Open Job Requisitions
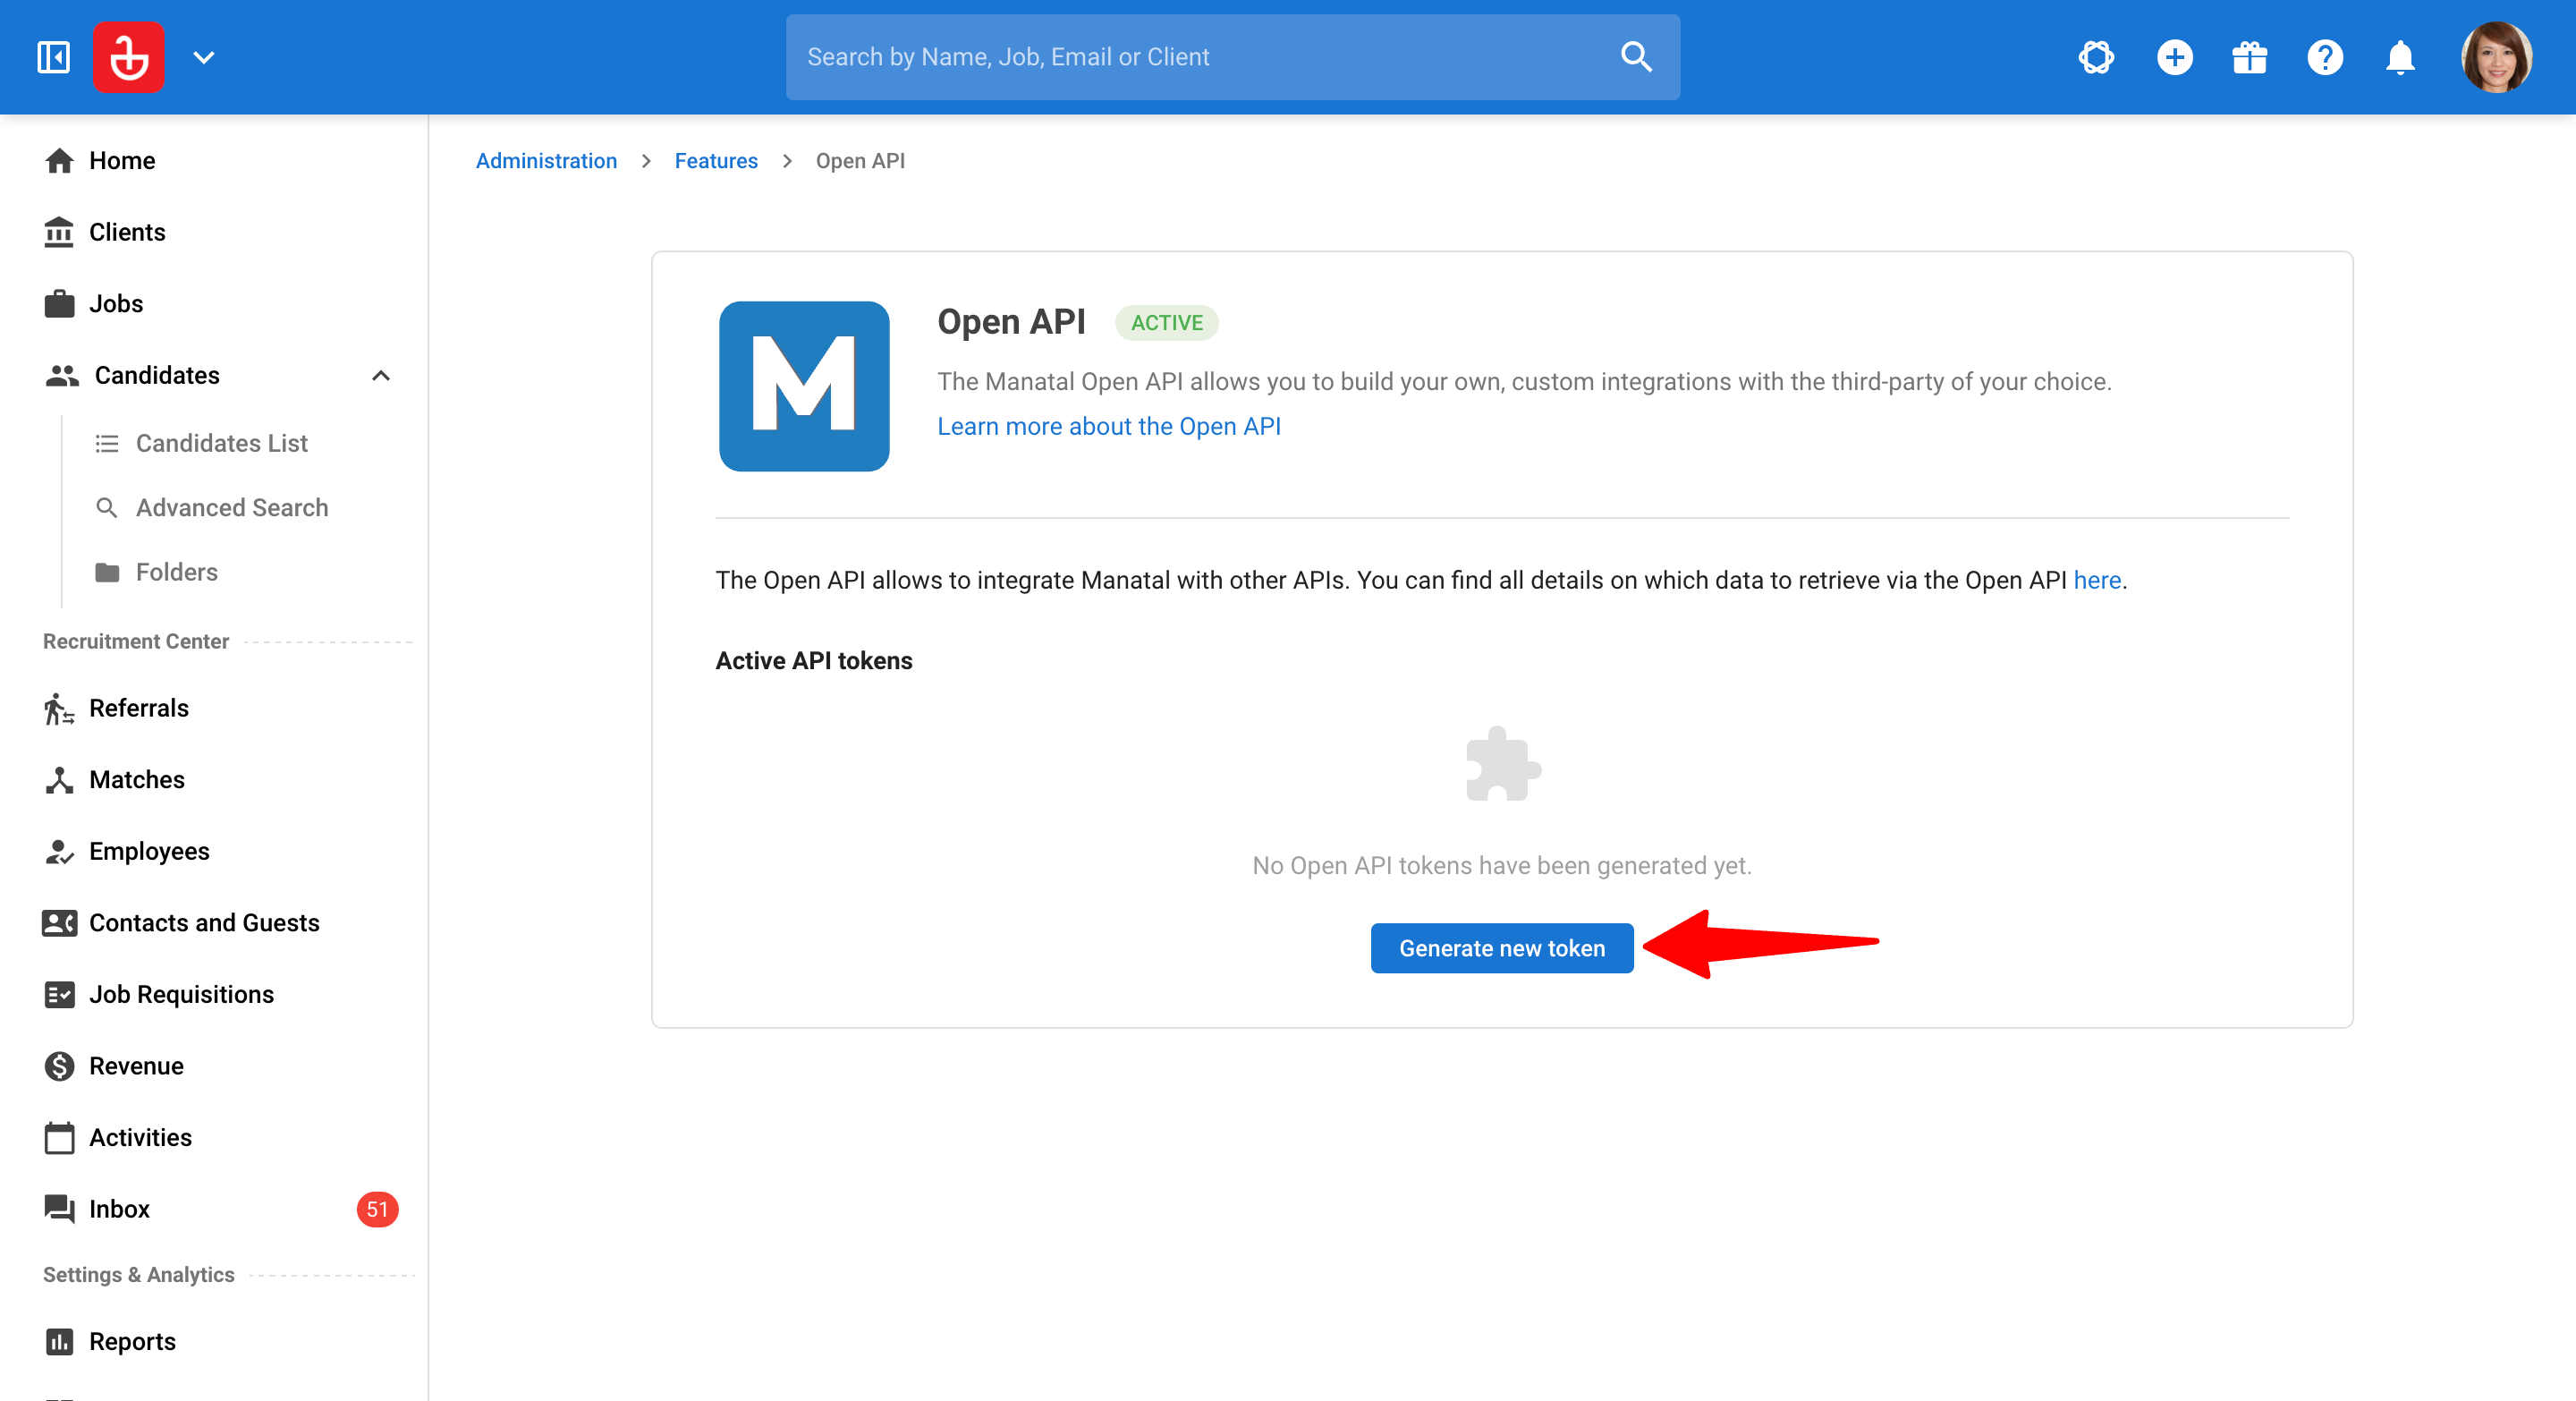The width and height of the screenshot is (2576, 1401). [x=214, y=995]
